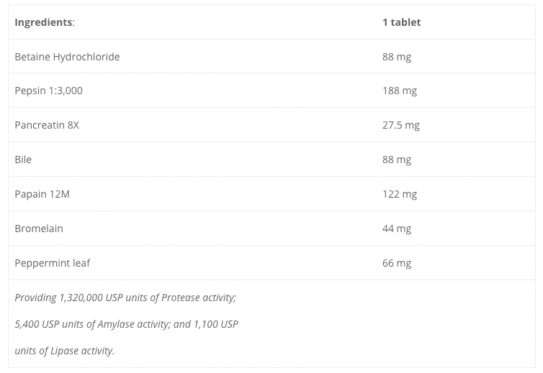The height and width of the screenshot is (373, 543).
Task: Click the Lipase activity footnote line
Action: [x=64, y=351]
